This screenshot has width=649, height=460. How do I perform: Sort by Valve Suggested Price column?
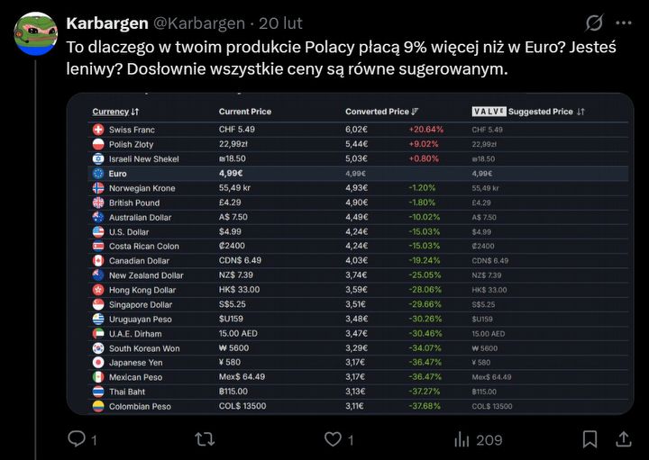(x=528, y=112)
